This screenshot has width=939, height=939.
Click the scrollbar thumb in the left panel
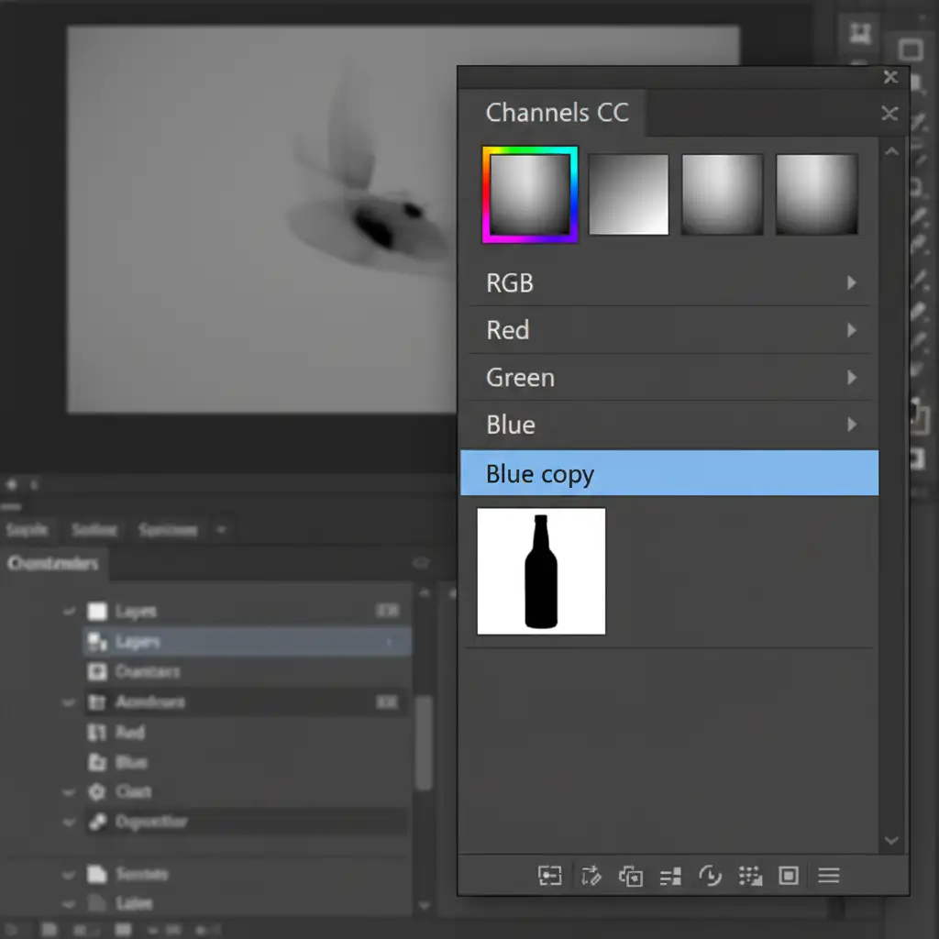424,743
